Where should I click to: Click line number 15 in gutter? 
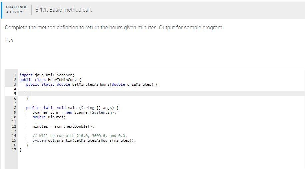[x=14, y=140]
